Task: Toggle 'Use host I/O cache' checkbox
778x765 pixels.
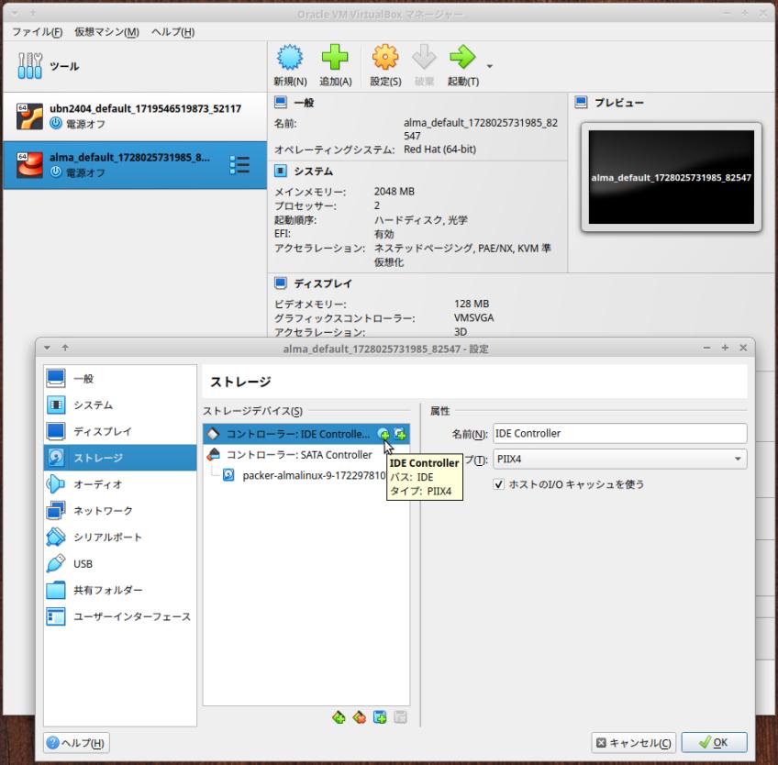Action: [499, 484]
